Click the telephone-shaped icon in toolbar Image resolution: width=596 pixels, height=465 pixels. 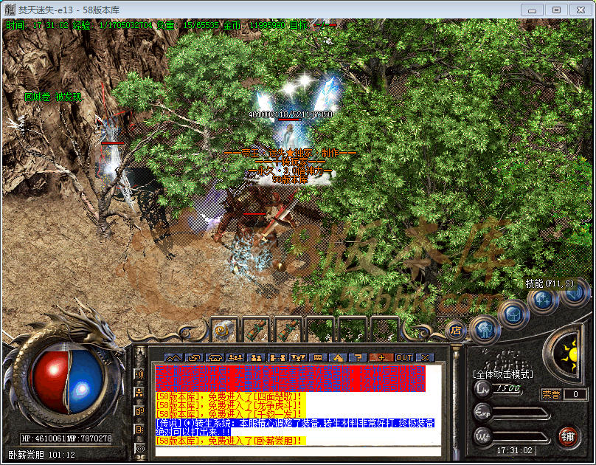click(x=215, y=358)
